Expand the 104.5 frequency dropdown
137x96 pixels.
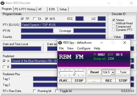point(113,72)
